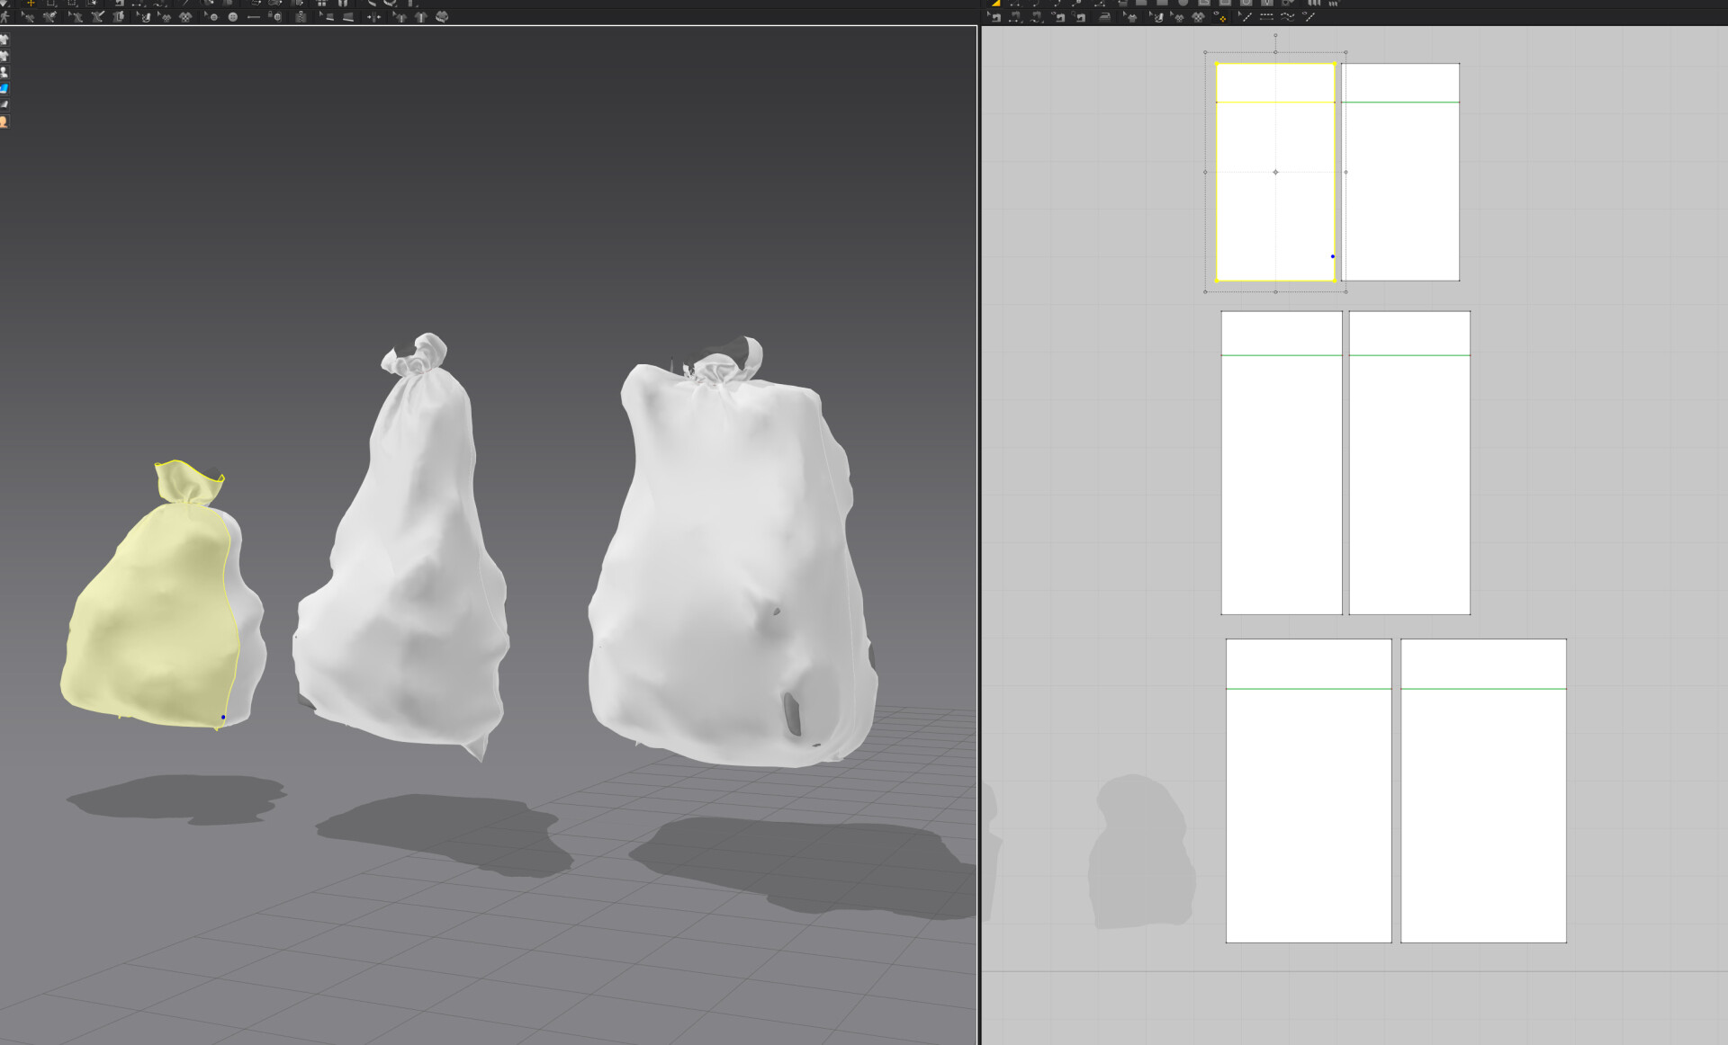Toggle the orange avatar display icon in sidebar
This screenshot has height=1045, width=1728.
pos(4,121)
